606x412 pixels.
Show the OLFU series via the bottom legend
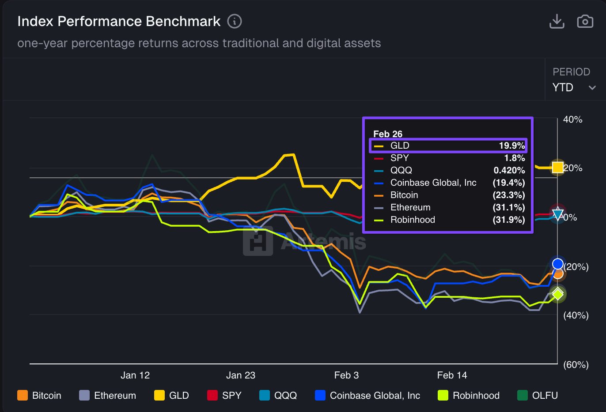coord(538,395)
